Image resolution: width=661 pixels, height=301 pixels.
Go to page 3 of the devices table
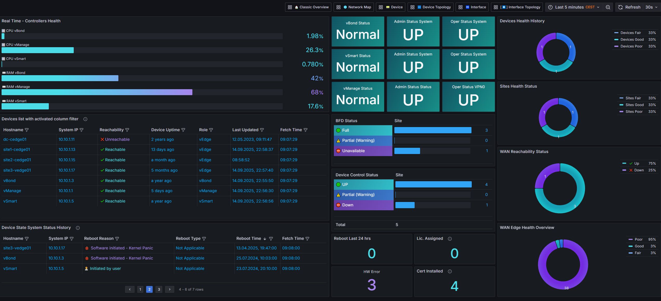[x=159, y=289]
